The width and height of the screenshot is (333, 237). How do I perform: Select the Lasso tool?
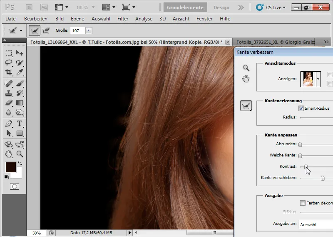coord(9,63)
